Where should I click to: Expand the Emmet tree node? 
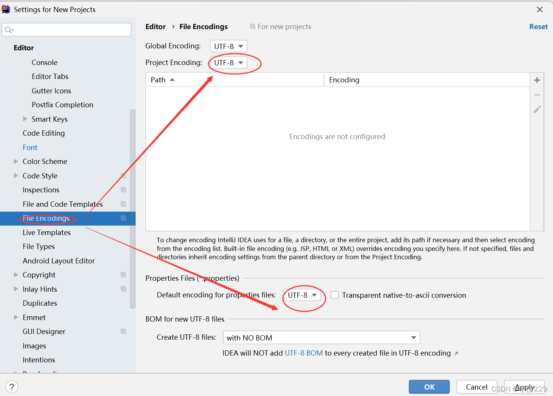click(x=16, y=317)
